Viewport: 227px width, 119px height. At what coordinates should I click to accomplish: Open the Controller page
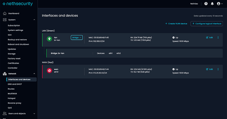13,68
